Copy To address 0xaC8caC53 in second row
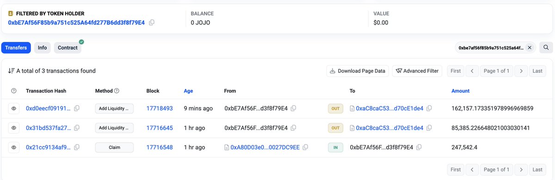Screen dimensions: 555x180 coord(429,128)
